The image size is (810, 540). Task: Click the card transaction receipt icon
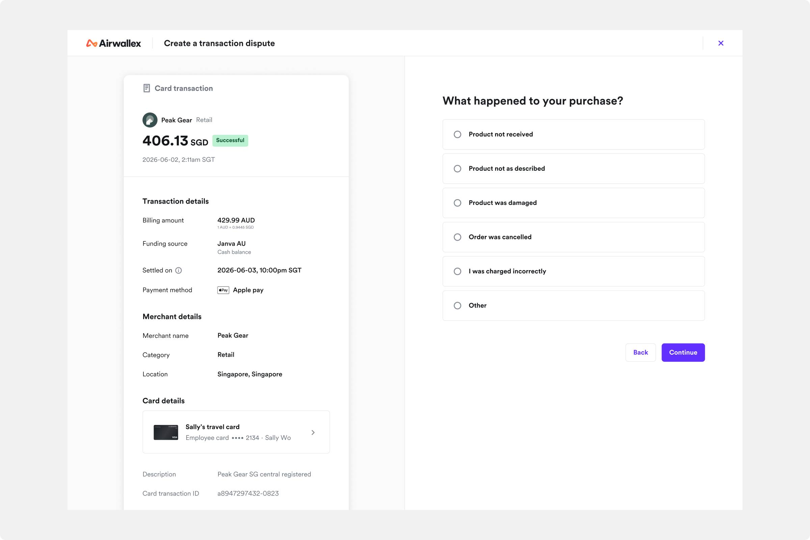point(146,88)
